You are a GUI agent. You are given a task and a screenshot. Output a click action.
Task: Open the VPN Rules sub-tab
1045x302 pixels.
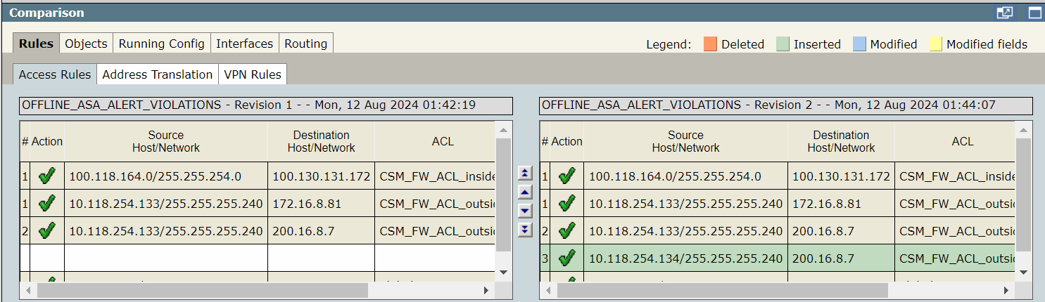pos(252,74)
